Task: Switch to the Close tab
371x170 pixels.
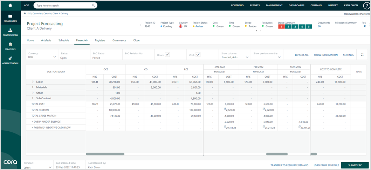Action: pyautogui.click(x=137, y=40)
